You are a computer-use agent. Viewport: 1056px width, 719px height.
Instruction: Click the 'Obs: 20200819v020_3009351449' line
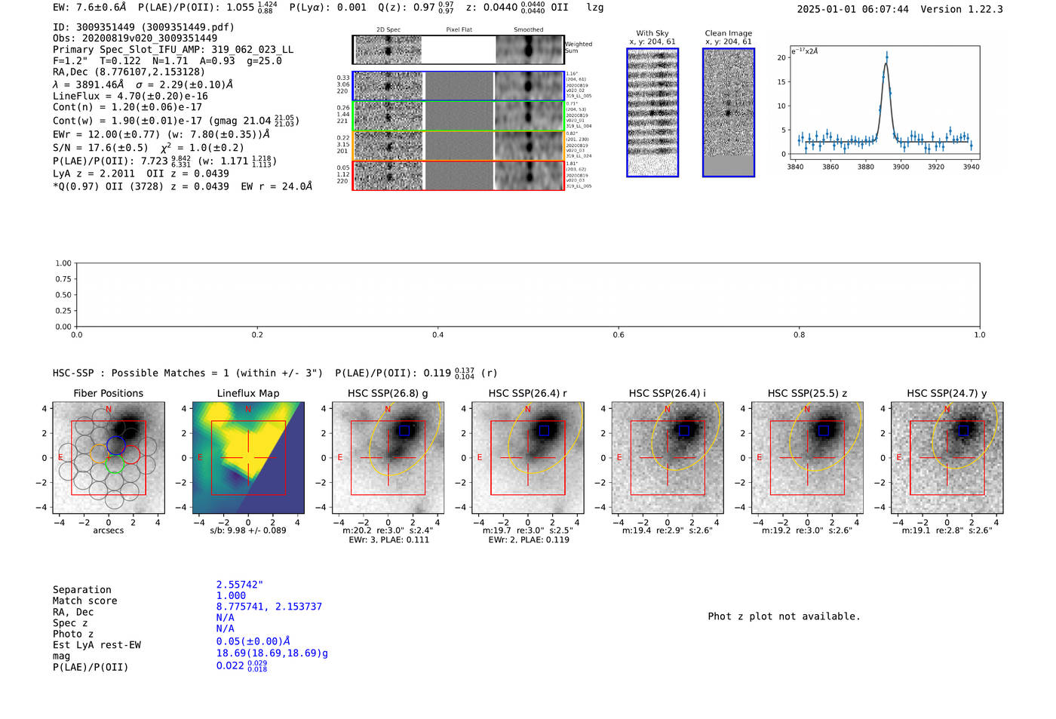(135, 38)
